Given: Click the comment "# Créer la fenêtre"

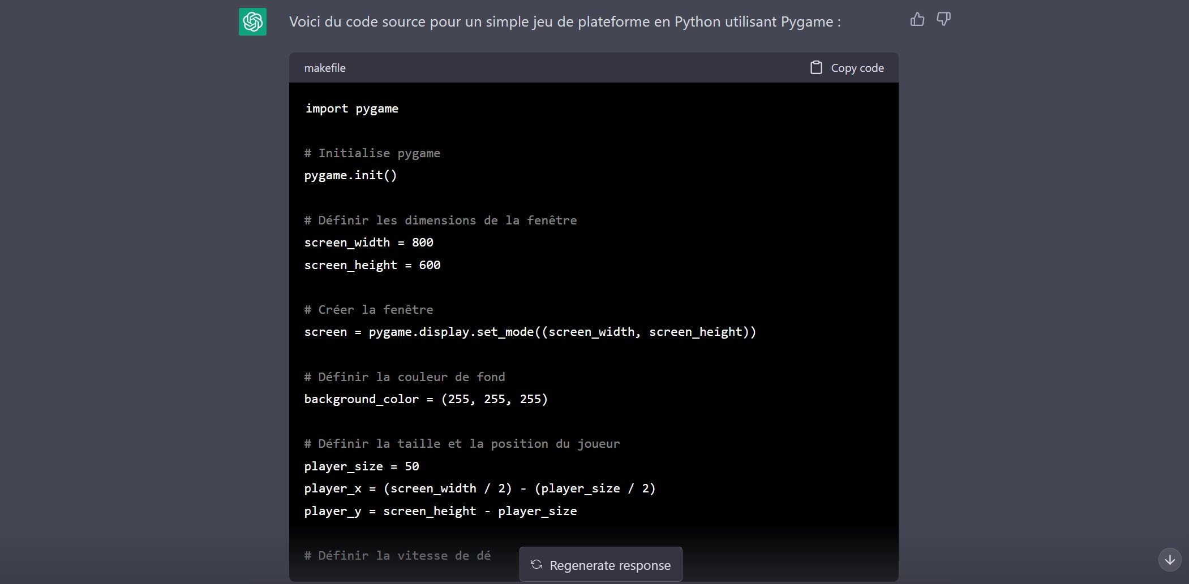Looking at the screenshot, I should [x=369, y=310].
